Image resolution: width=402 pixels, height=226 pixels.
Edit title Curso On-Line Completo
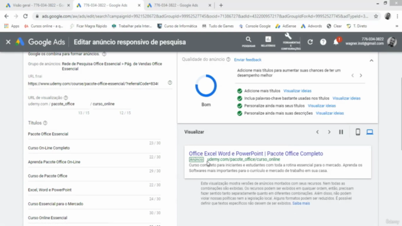click(x=94, y=148)
